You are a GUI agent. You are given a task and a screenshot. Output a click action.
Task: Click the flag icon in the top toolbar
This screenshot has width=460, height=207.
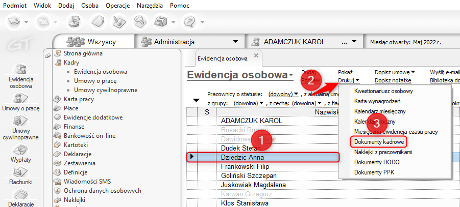click(74, 22)
